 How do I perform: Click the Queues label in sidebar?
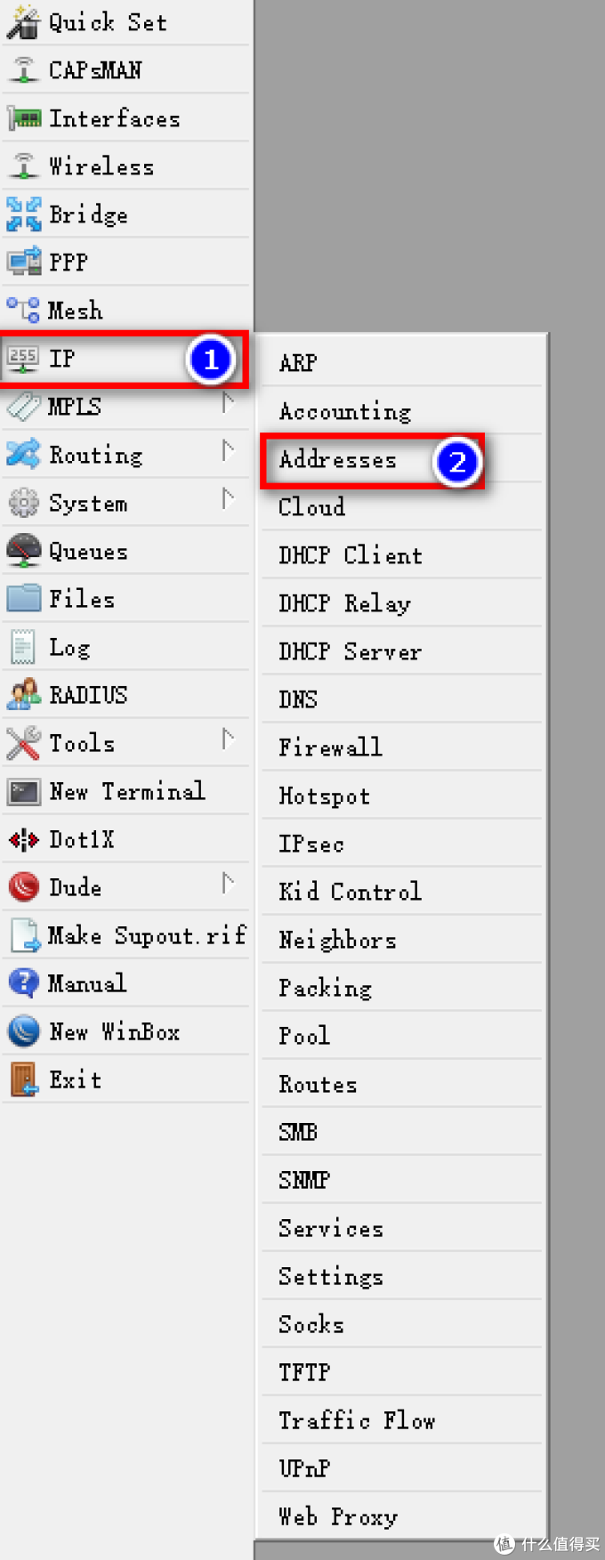[x=88, y=552]
